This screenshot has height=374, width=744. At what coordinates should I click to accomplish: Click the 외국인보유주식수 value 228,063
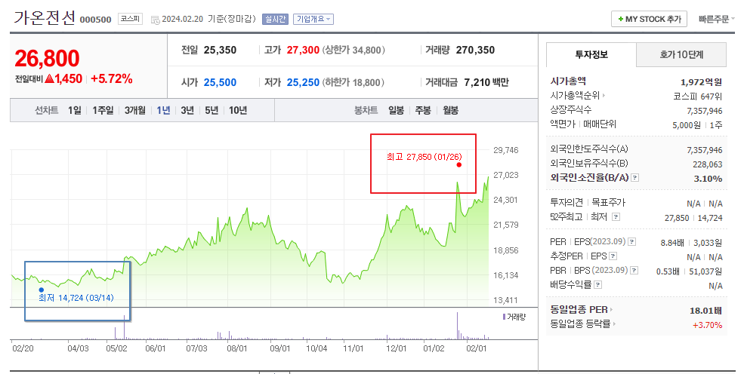708,164
